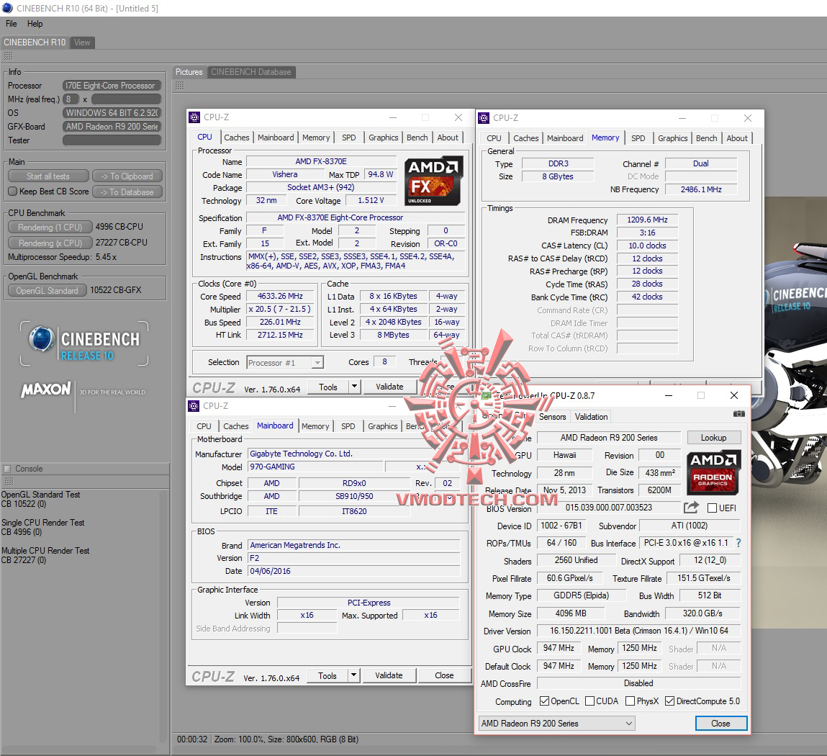Image resolution: width=827 pixels, height=756 pixels.
Task: Toggle the CUDA checkbox
Action: (x=590, y=701)
